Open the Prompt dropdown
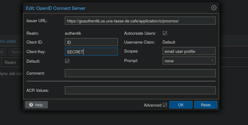The height and width of the screenshot is (125, 248). click(189, 61)
